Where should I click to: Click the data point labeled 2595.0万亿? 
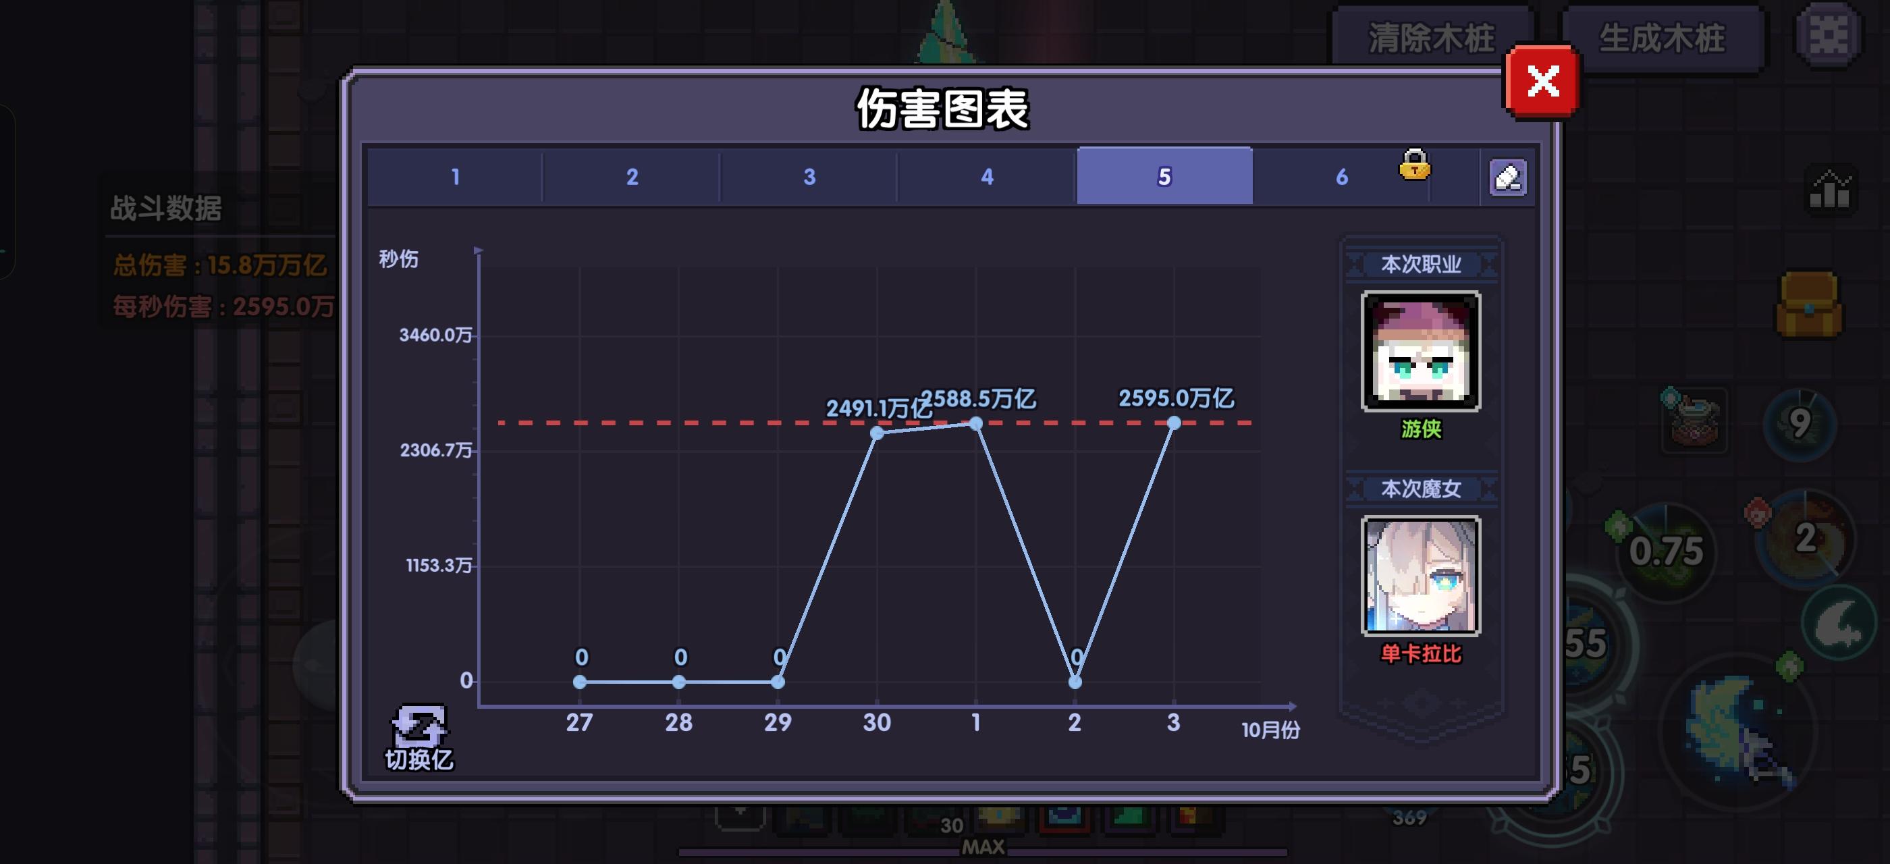1174,423
